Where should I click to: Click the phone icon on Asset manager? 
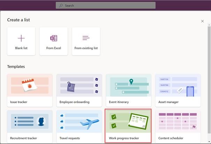click(190, 91)
